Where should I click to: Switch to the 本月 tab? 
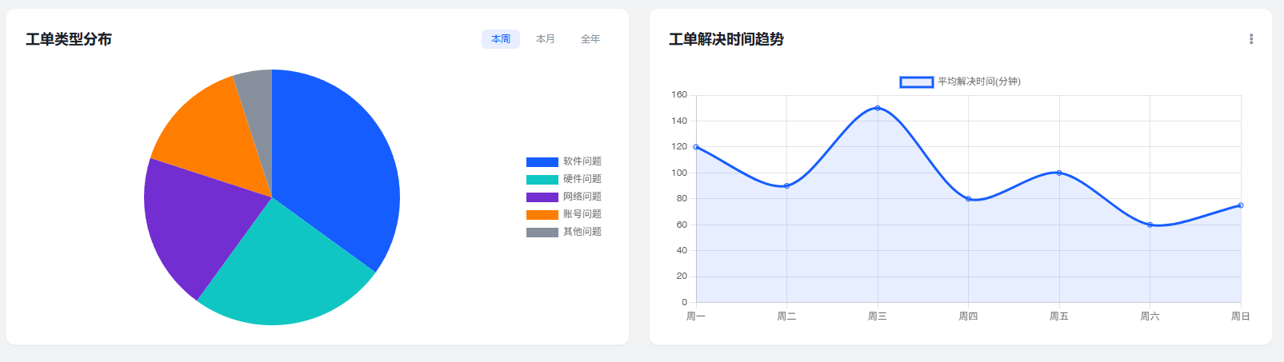pyautogui.click(x=546, y=39)
